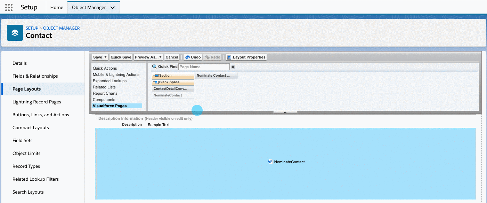Open the App Launcher grid icon
Screen dimensions: 487x203
9,7
